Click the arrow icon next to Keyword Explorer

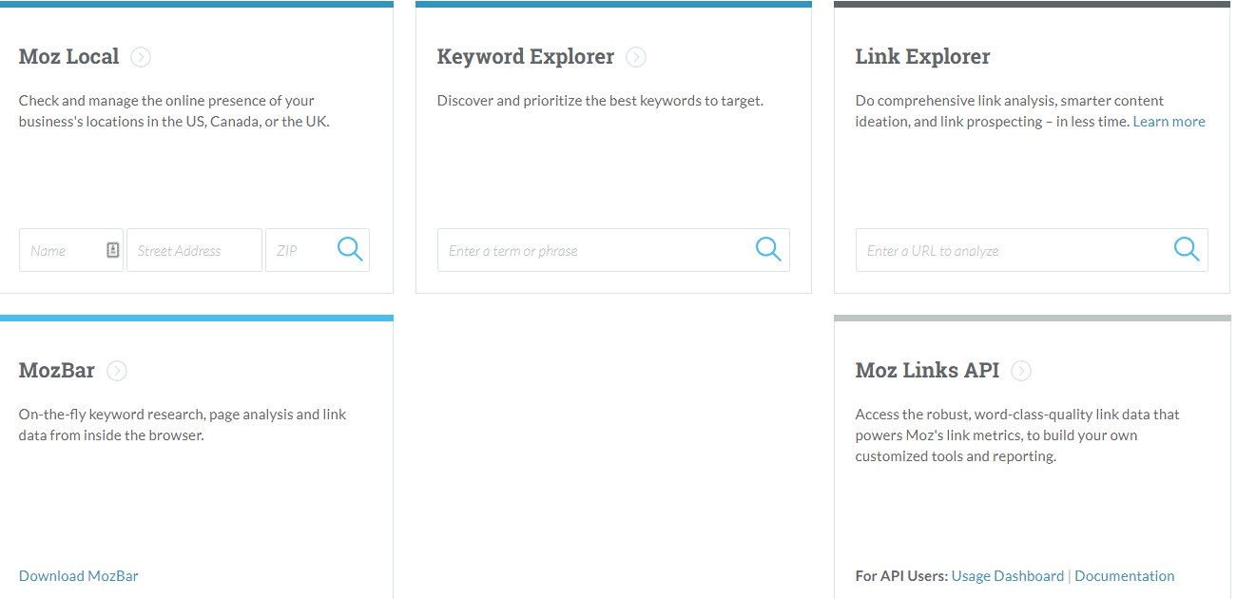tap(635, 57)
